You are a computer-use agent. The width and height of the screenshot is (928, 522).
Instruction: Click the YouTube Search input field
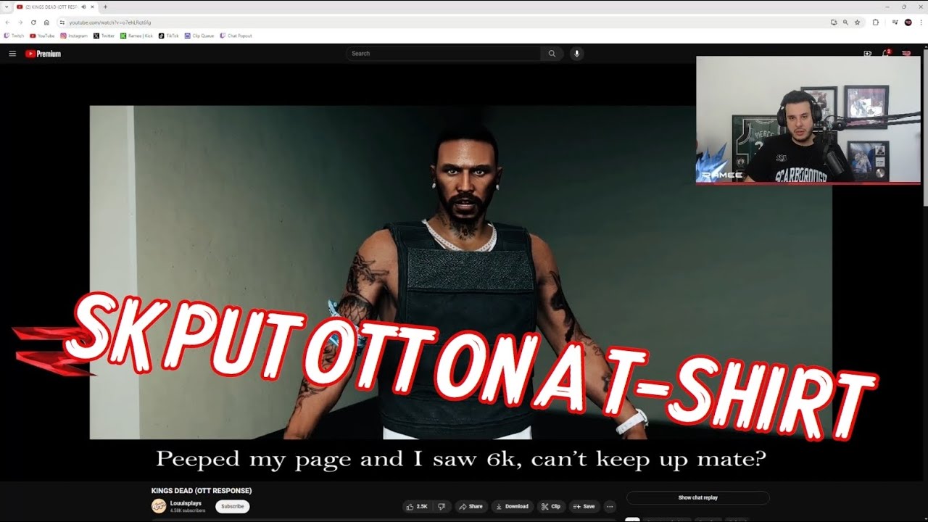(x=443, y=54)
